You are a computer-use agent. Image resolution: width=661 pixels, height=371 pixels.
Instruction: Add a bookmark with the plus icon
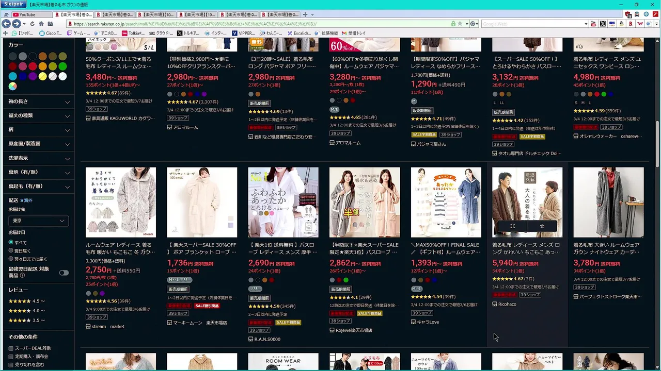(x=6, y=33)
